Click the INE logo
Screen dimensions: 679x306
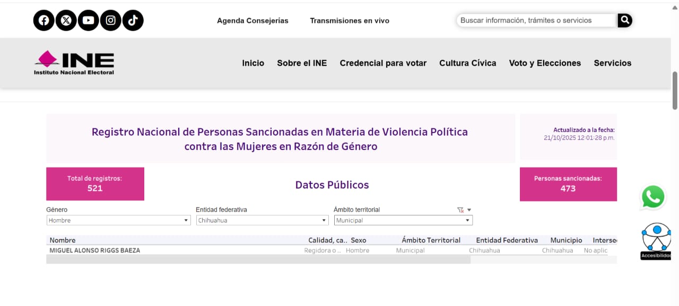(74, 63)
